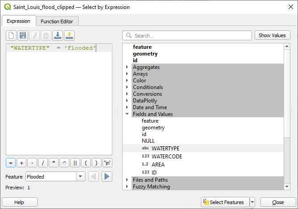The image size is (298, 209).
Task: Click the save expression icon
Action: pos(23,35)
